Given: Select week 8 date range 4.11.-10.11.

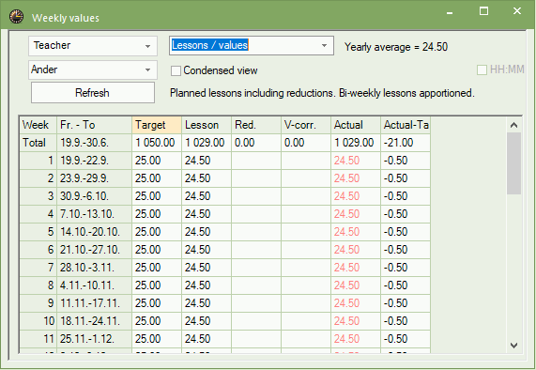Looking at the screenshot, I should 95,285.
